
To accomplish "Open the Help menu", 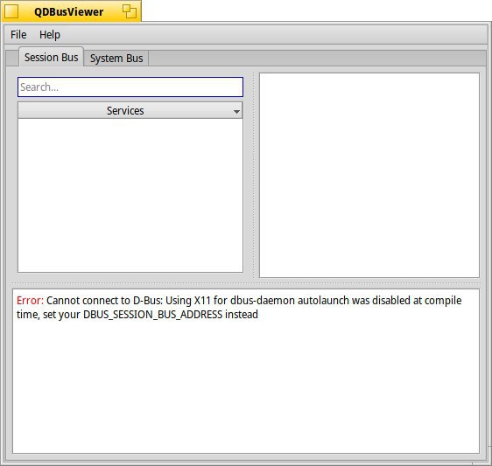I will click(x=50, y=34).
